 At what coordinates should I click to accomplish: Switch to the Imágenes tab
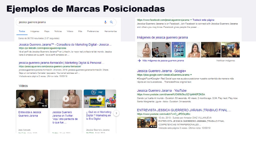[x=34, y=31]
